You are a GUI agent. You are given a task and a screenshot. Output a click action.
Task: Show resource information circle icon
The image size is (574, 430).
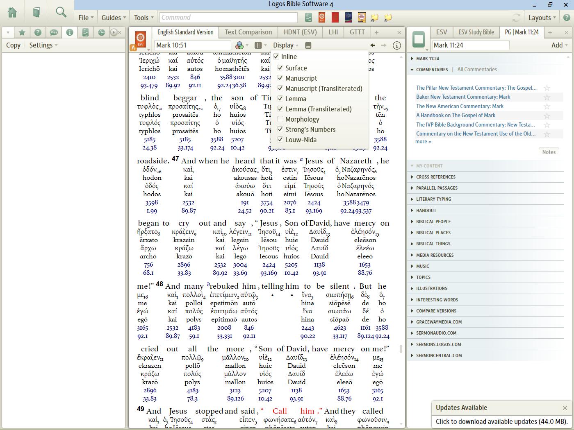click(396, 45)
